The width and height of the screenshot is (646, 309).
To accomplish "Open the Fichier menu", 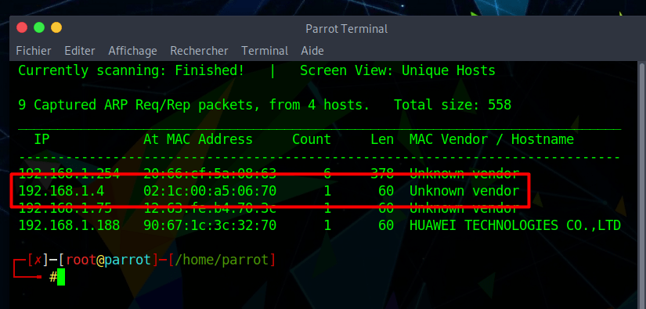I will point(34,51).
